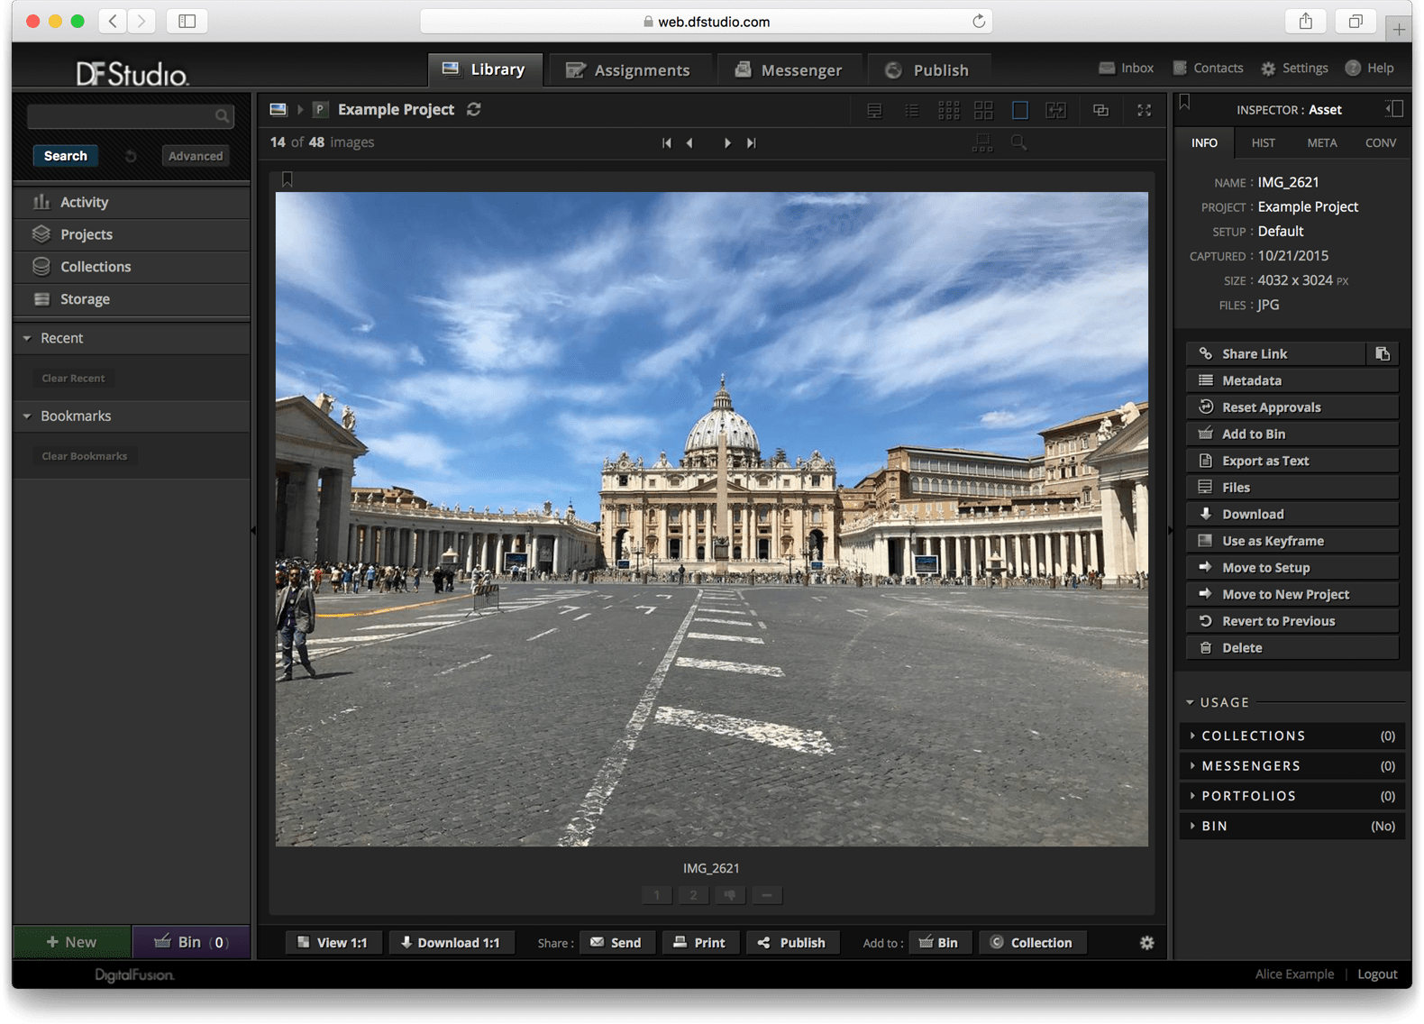Click Clear Bookmarks
The image size is (1424, 1024).
[84, 456]
